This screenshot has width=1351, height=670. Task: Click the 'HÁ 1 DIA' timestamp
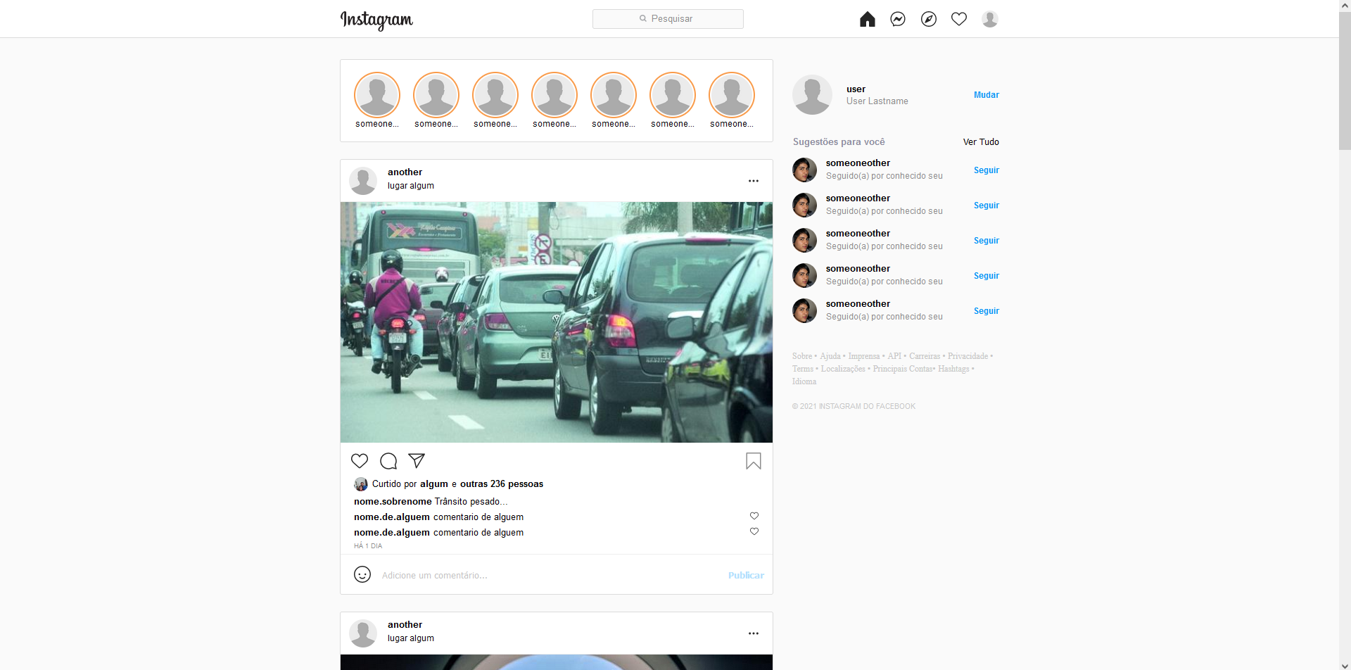[368, 546]
